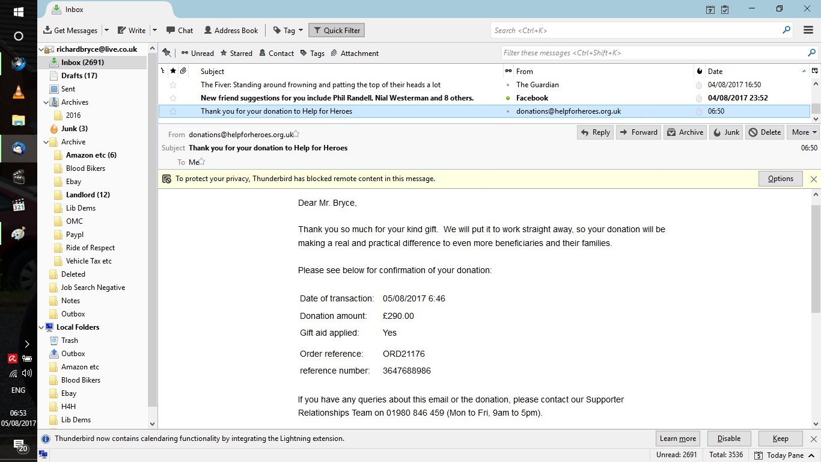Toggle the Tags quick filter
This screenshot has width=821, height=462.
(313, 54)
